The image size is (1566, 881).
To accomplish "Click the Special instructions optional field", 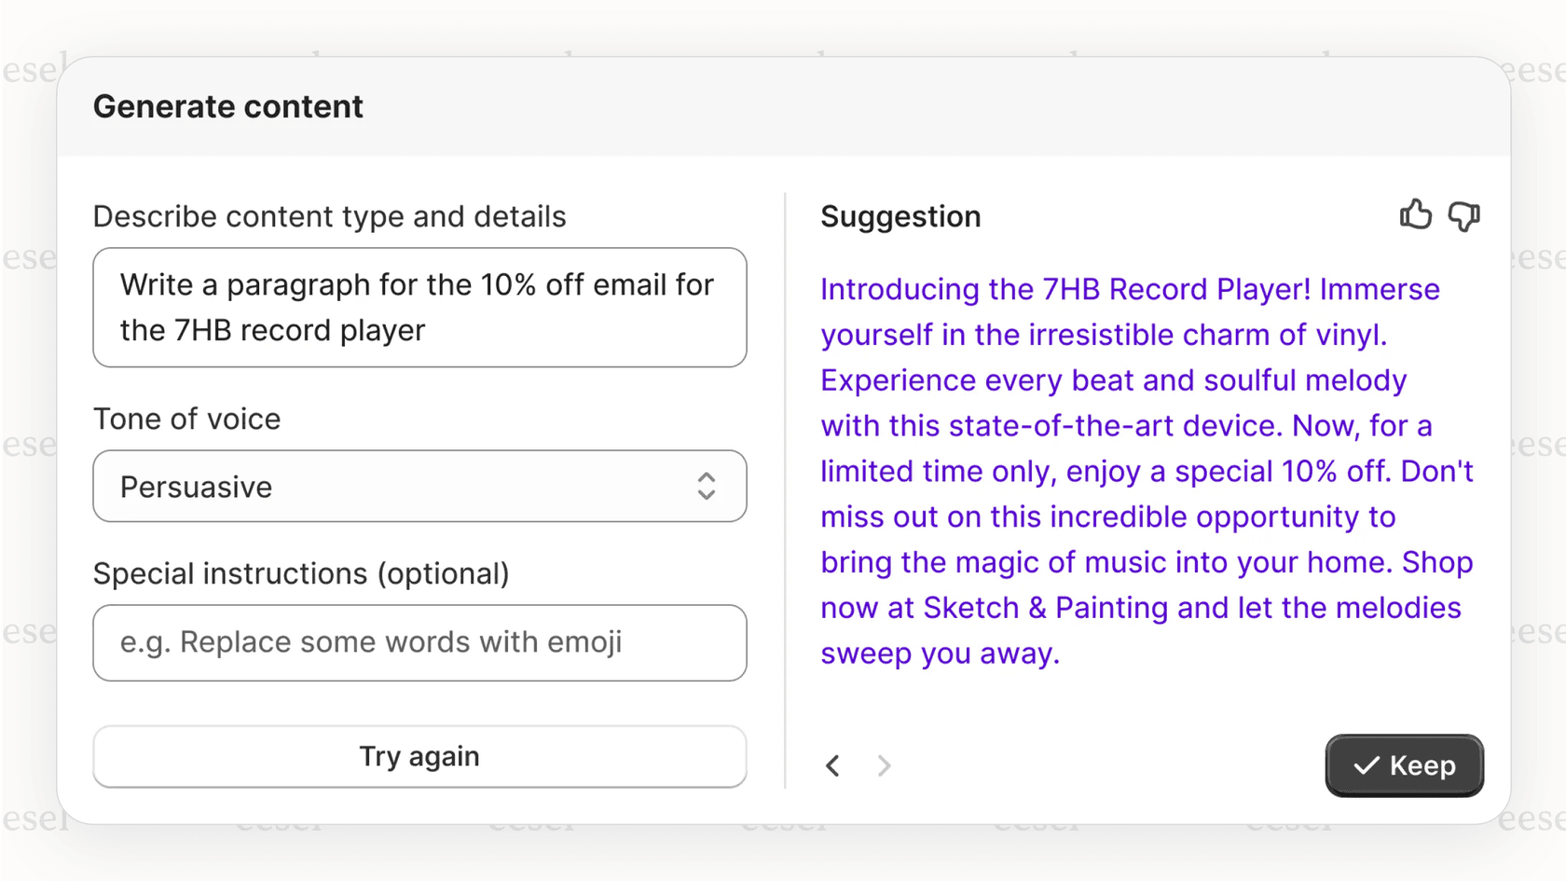I will click(x=419, y=642).
